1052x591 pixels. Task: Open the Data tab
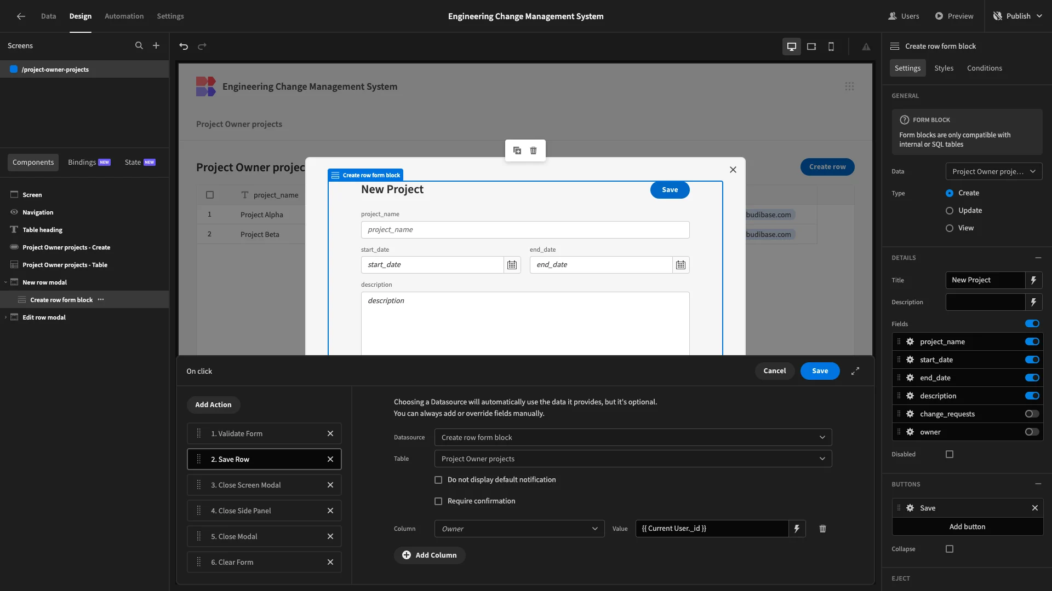tap(48, 16)
